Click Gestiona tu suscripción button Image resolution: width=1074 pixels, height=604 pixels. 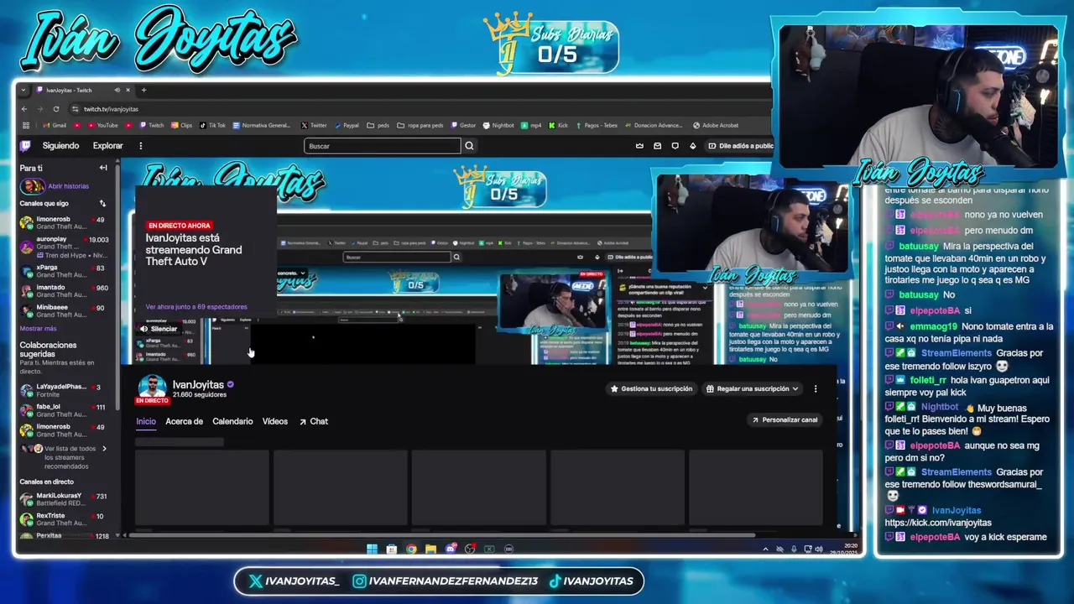pyautogui.click(x=651, y=389)
